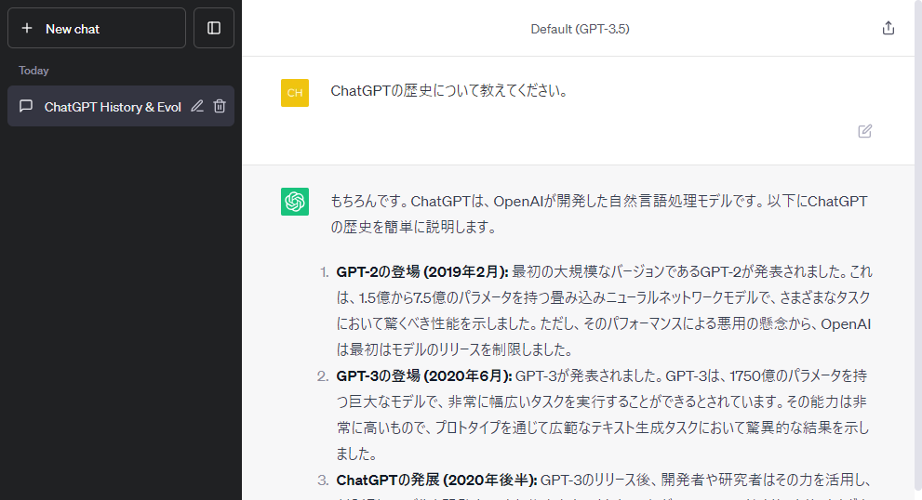922x500 pixels.
Task: Click the speech bubble icon beside the chat title
Action: pyautogui.click(x=26, y=107)
